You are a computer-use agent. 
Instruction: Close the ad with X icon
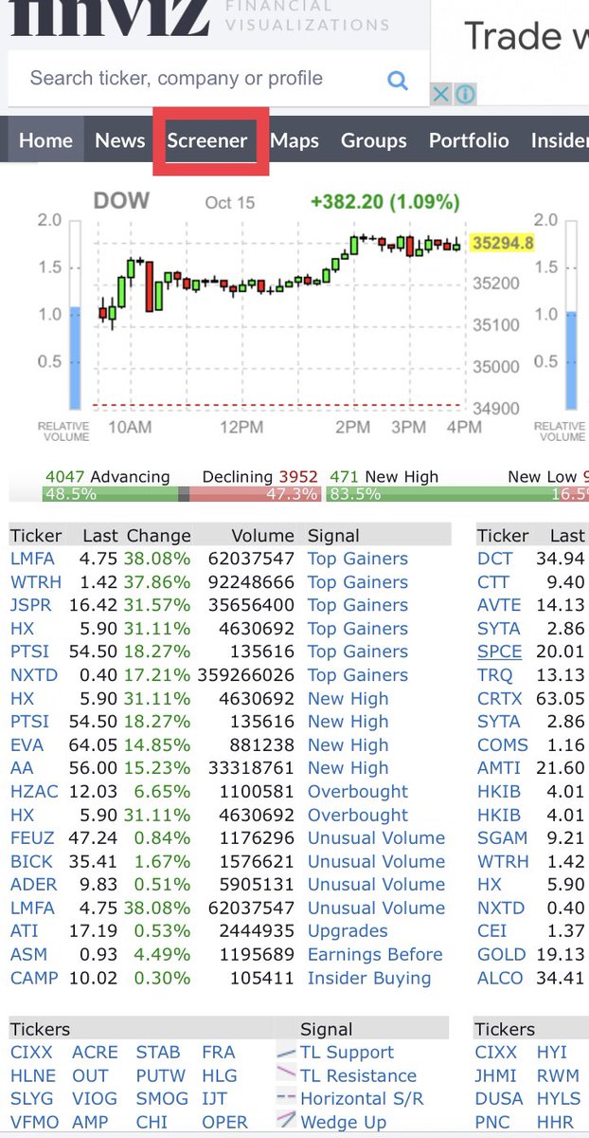click(441, 94)
